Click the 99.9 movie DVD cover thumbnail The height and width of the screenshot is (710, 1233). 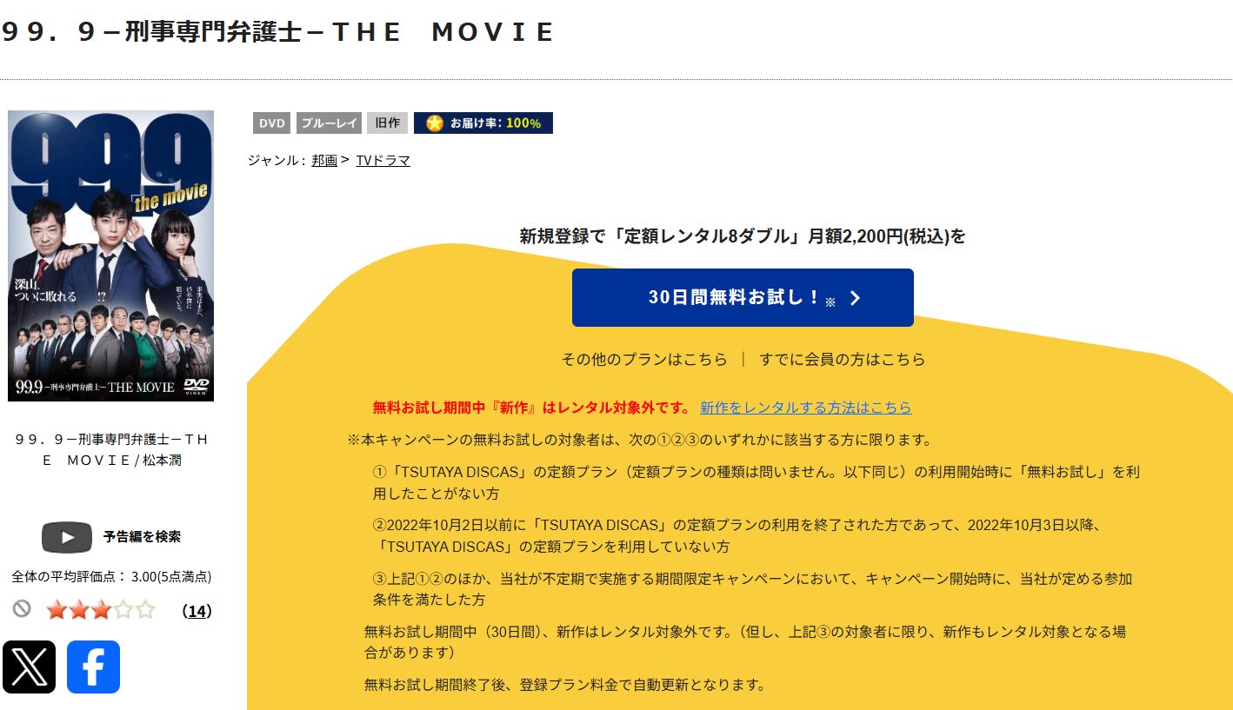coord(110,255)
